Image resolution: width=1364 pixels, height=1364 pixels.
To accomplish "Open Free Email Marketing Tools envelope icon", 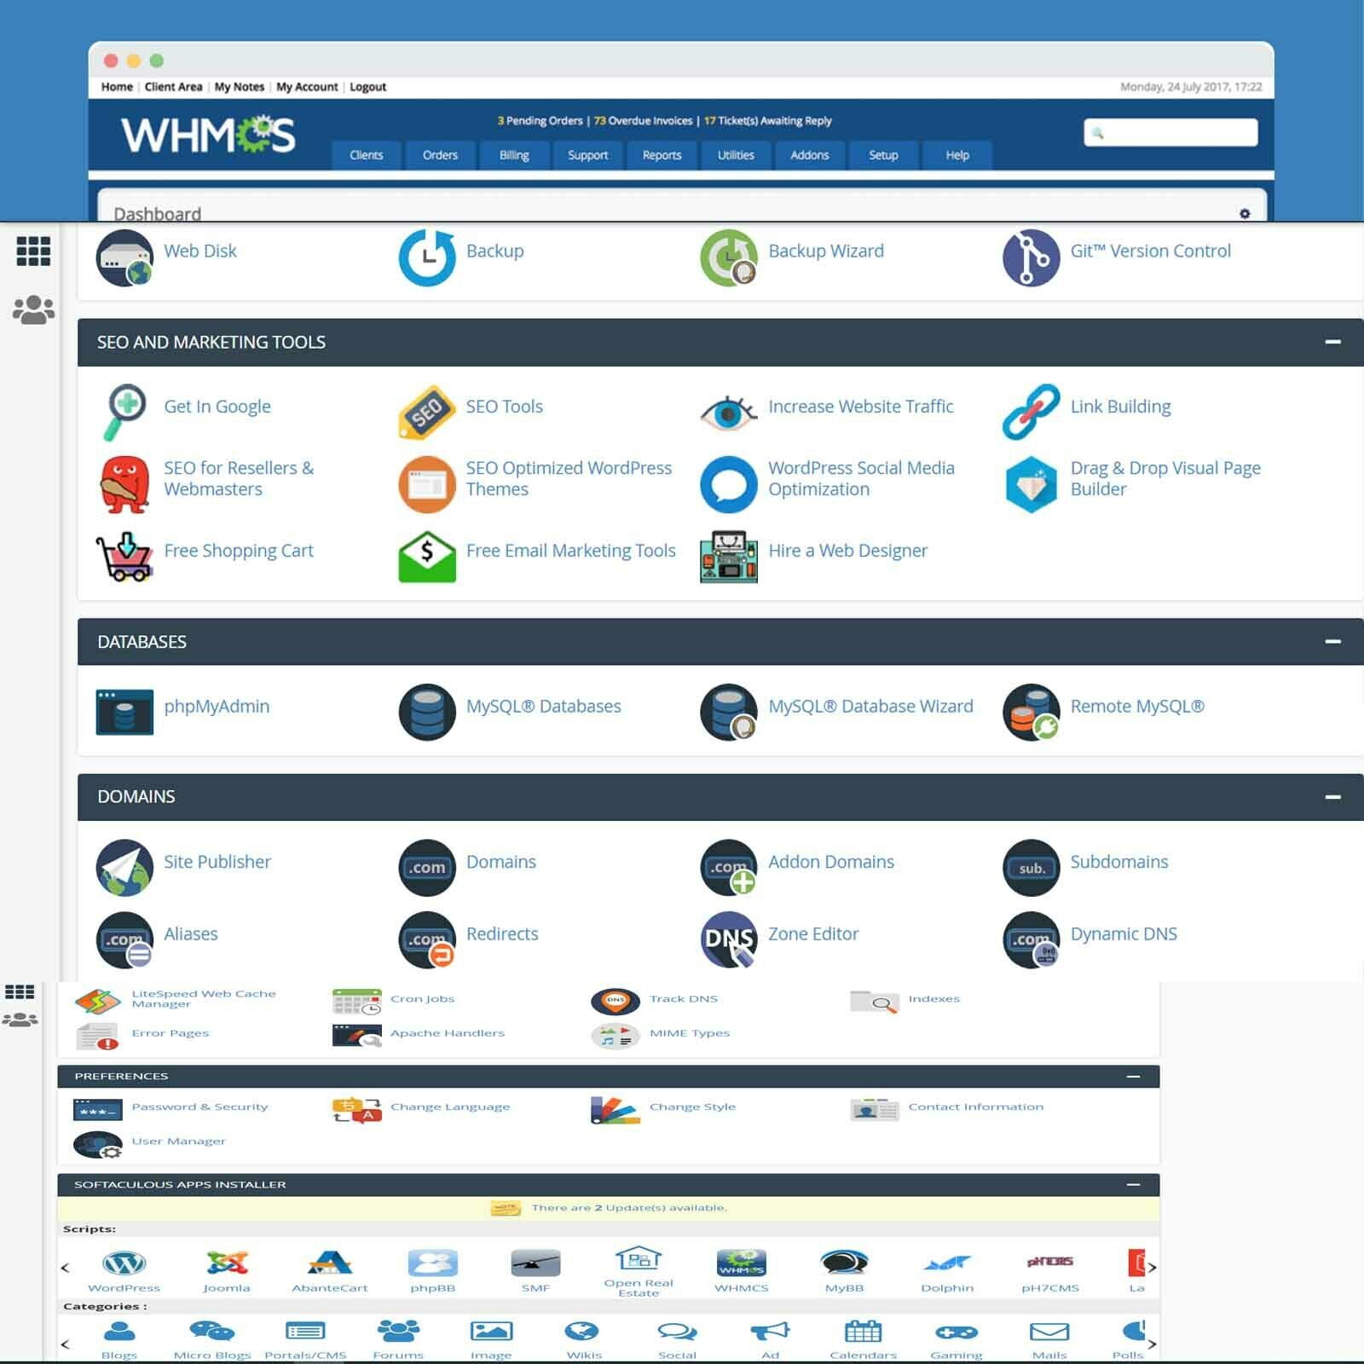I will point(427,557).
